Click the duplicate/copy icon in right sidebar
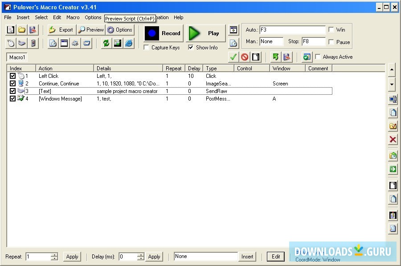 (393, 112)
